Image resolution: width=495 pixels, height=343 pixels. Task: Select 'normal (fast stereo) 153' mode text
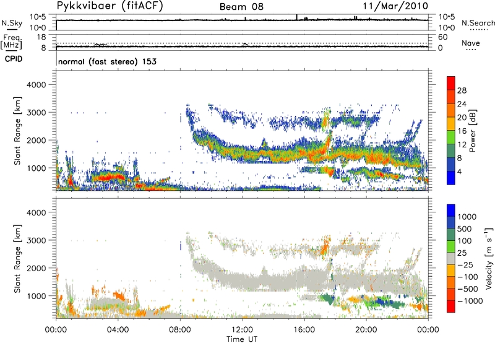107,61
